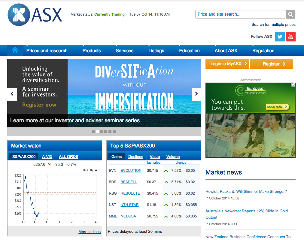Open the Regulation menu
The image size is (304, 240).
pos(263,50)
